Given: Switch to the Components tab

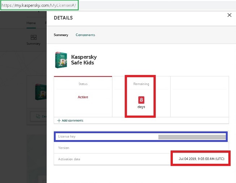Looking at the screenshot, I should click(85, 35).
